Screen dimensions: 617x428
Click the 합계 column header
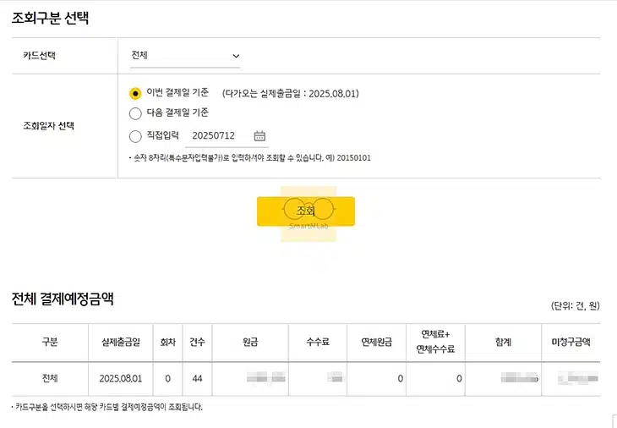503,342
